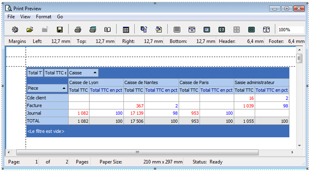Viewport: 311px width, 176px height.
Task: Open the File menu
Action: coord(11,17)
